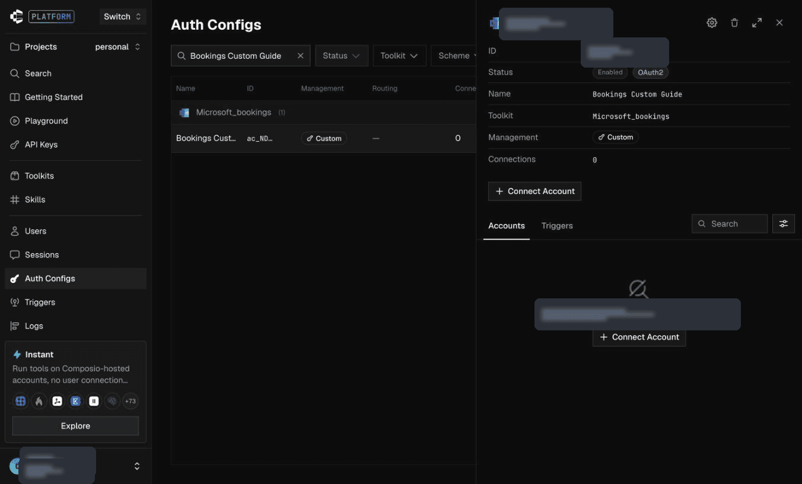
Task: Click the flame app icon in Instant card
Action: 39,402
